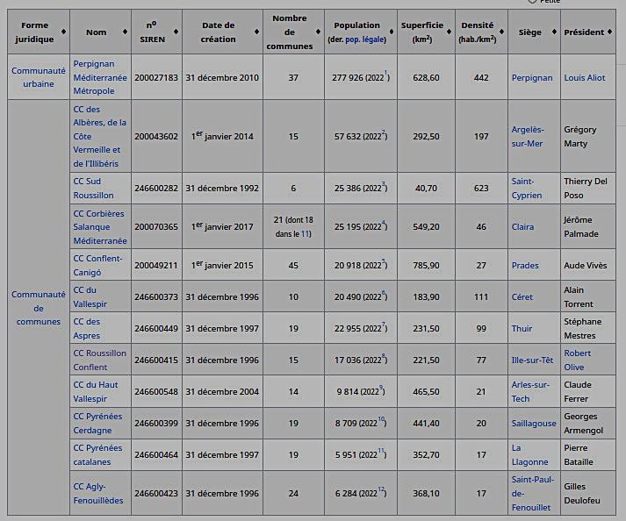The image size is (626, 521).
Task: Open Perpignan Méditerranée Métropole link
Action: point(100,77)
